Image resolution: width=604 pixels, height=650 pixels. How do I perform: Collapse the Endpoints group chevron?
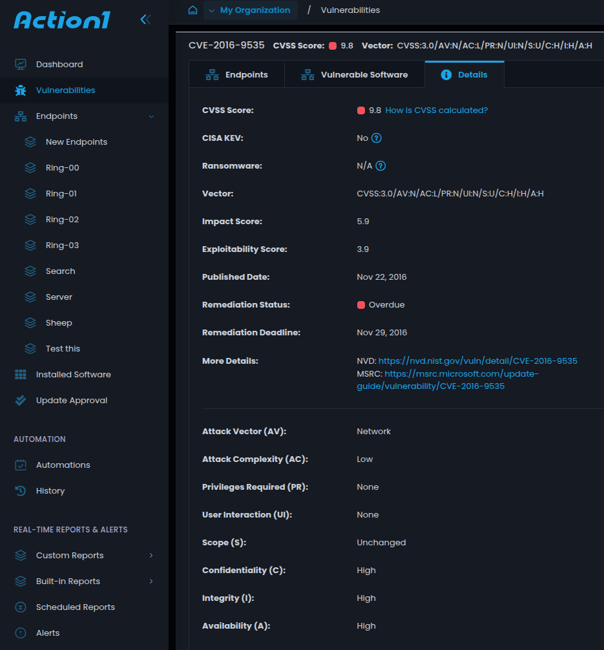(x=151, y=116)
